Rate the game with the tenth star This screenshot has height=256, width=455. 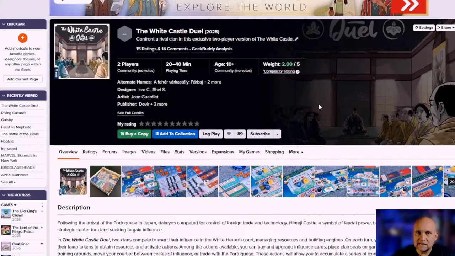pos(197,124)
